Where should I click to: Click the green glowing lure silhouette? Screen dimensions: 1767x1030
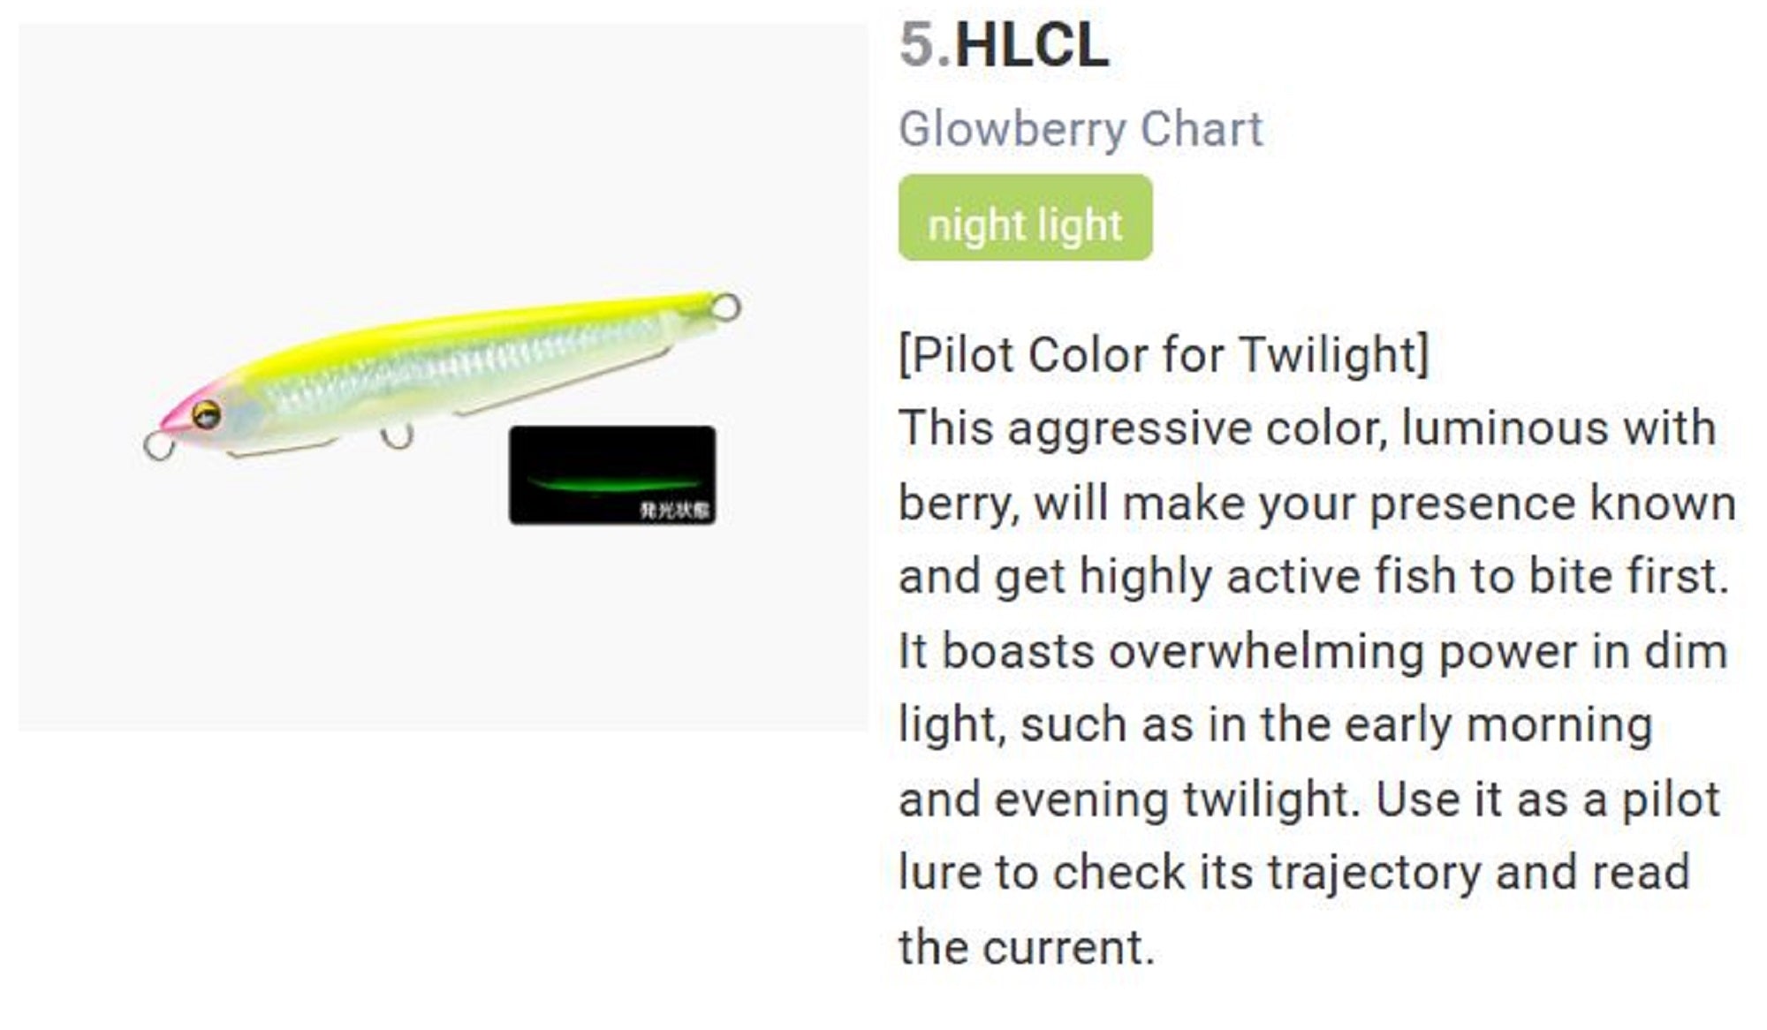(611, 485)
